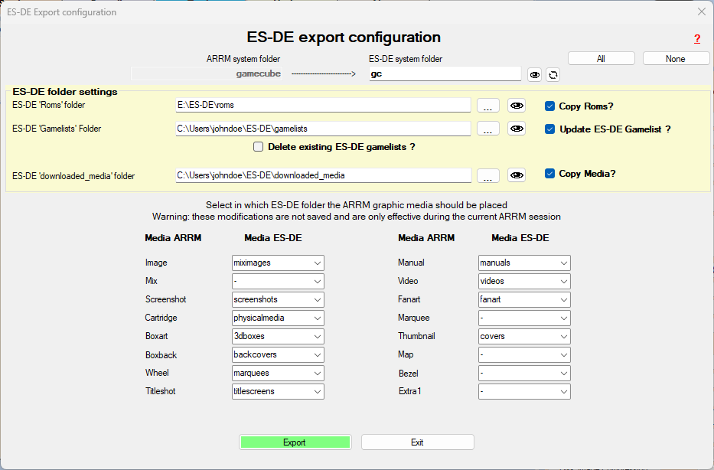Screen dimensions: 714x470
Task: Open the Image media dropdown (miximages)
Action: pyautogui.click(x=278, y=263)
